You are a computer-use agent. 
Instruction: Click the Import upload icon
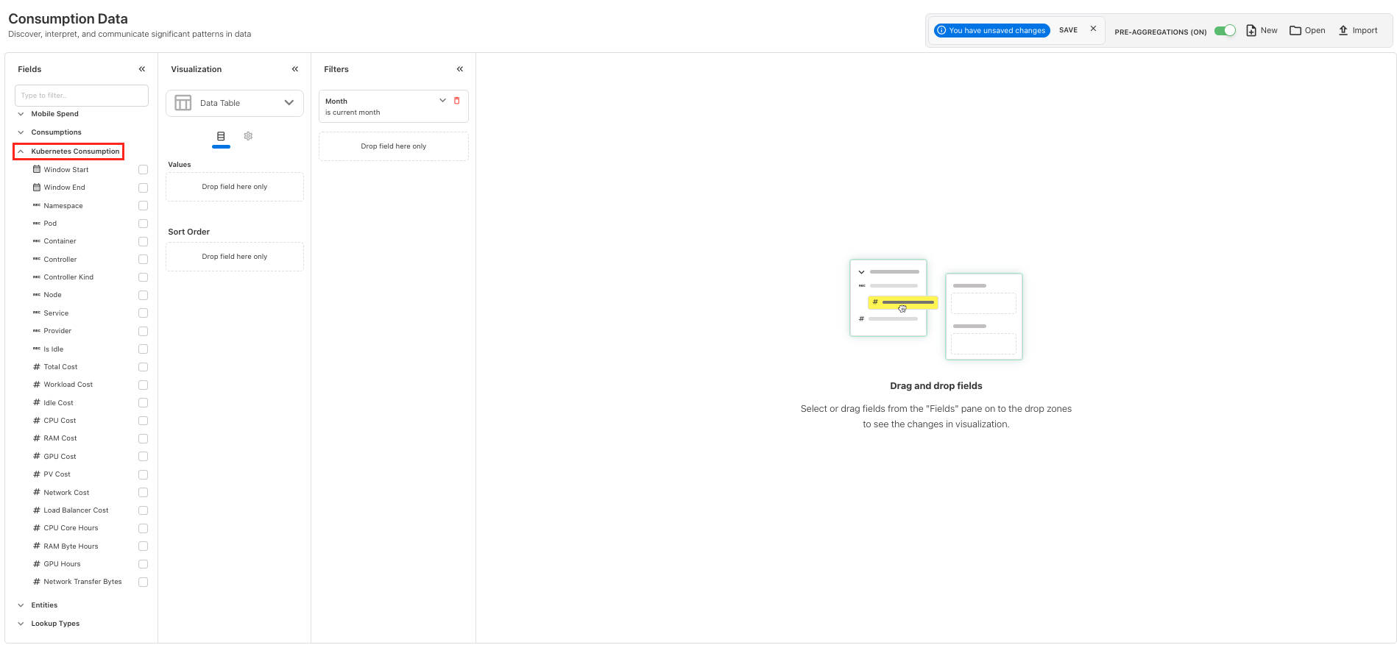pos(1343,30)
